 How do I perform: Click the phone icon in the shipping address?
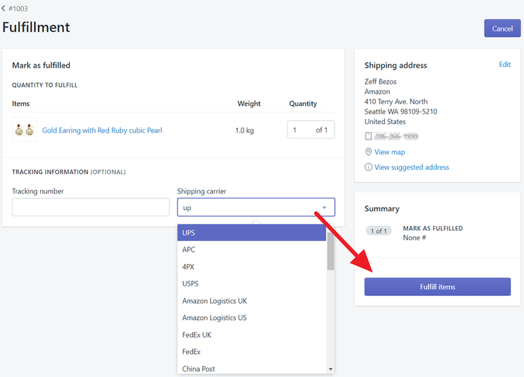coord(368,137)
